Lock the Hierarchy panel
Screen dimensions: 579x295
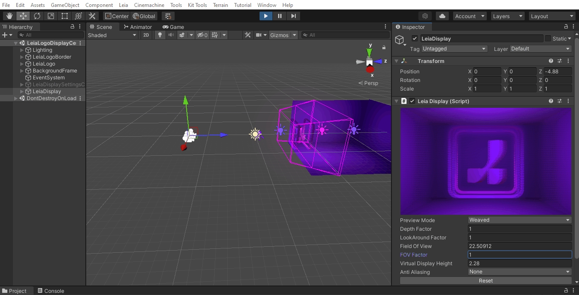(x=72, y=27)
